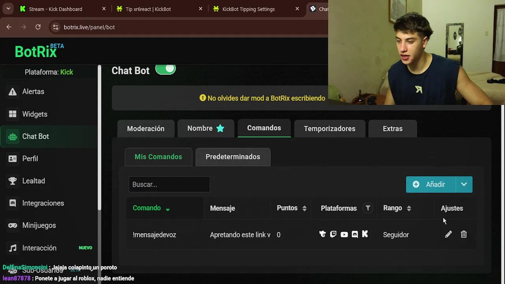Click the Interacción music note icon
Screen dimensions: 505x284
tap(13, 248)
